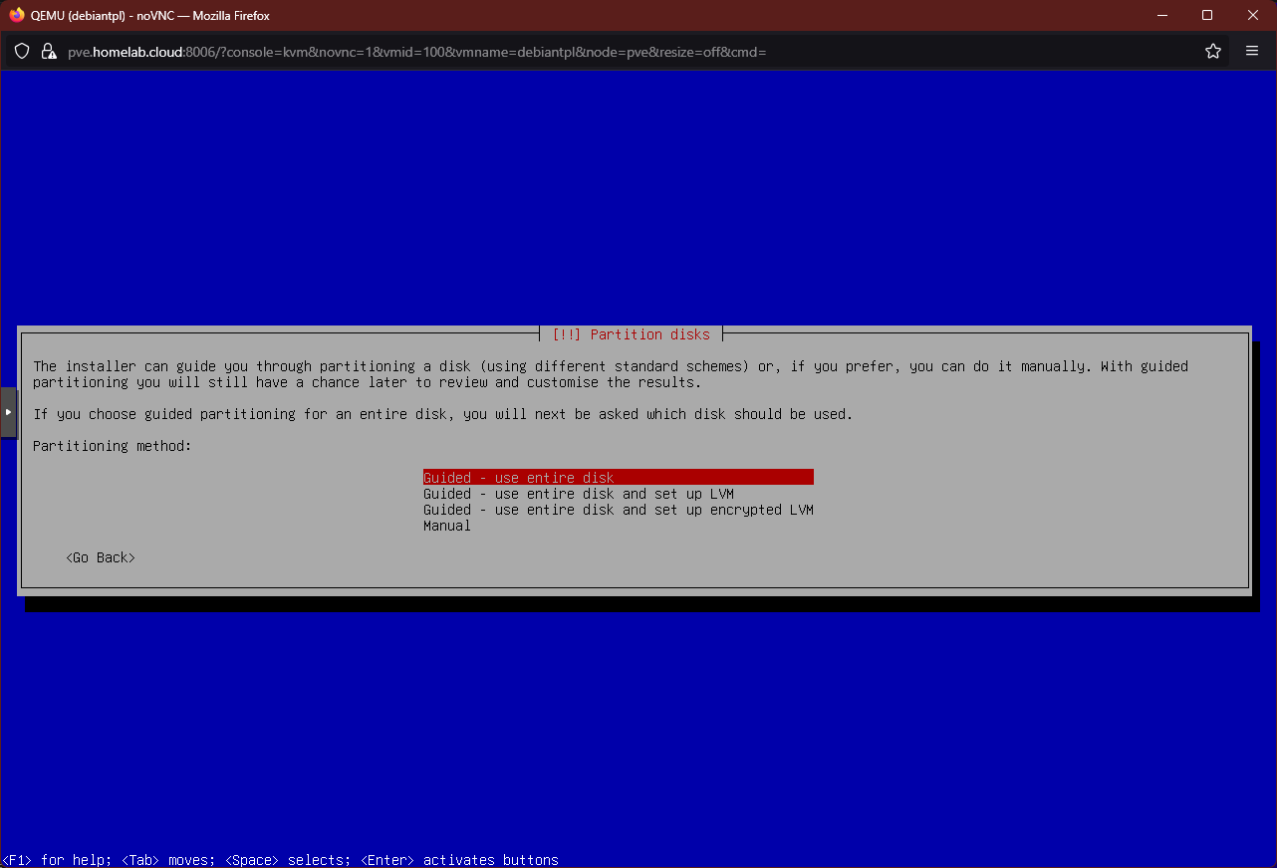Select "Guided - use entire disk"

click(x=518, y=477)
